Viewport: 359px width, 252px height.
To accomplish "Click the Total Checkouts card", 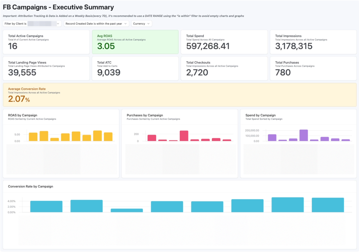I will point(224,68).
